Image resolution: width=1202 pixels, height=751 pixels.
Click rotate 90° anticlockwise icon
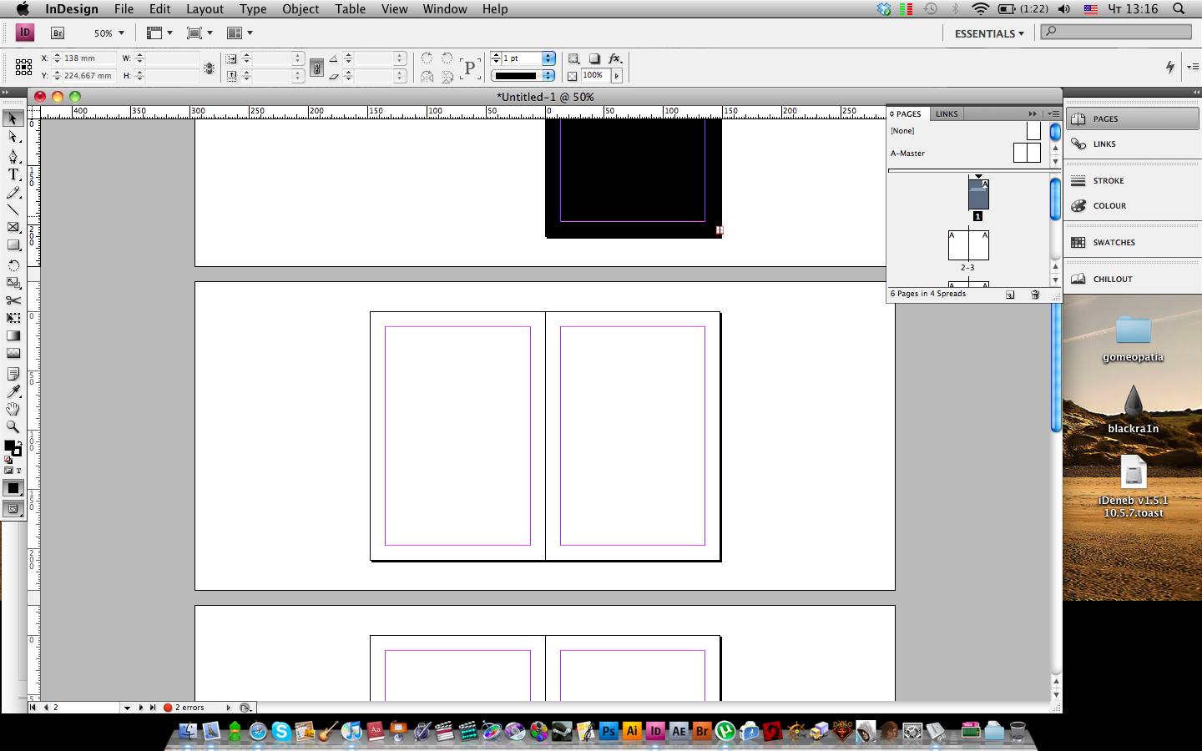point(447,58)
